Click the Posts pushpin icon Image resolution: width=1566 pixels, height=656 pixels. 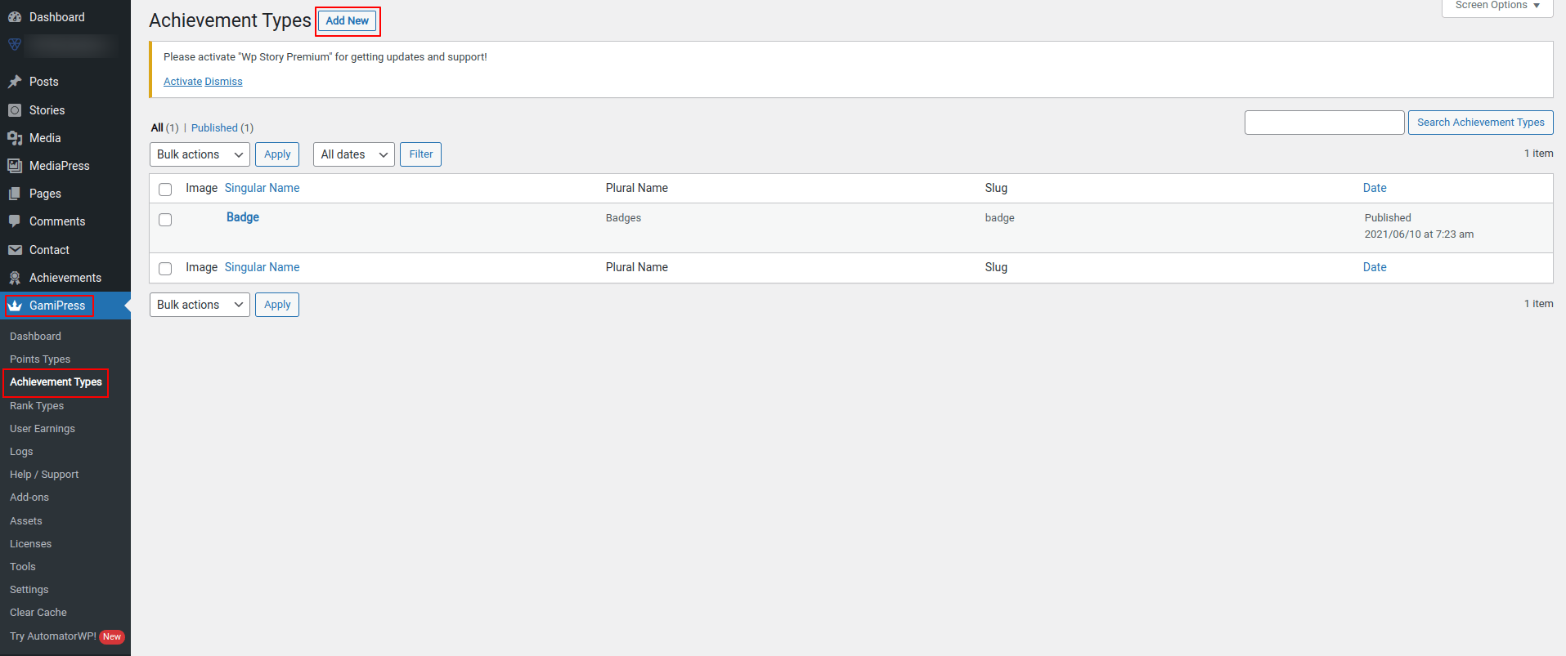tap(15, 82)
